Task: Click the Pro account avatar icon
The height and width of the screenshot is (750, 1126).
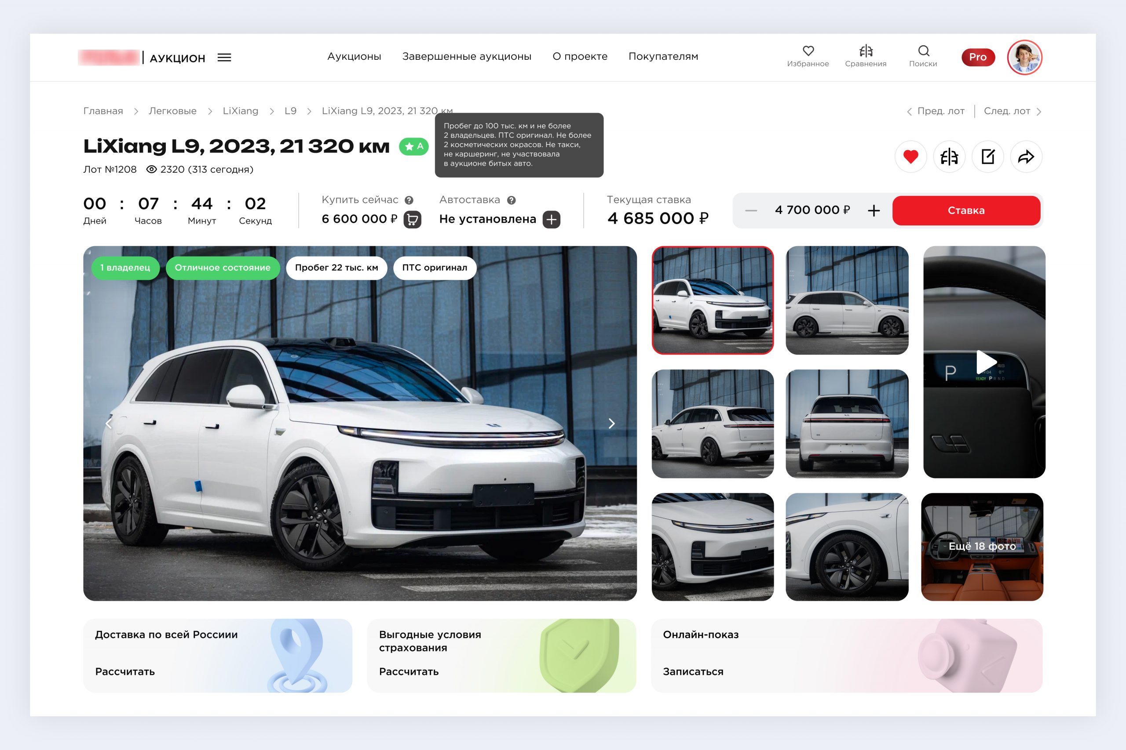Action: tap(1025, 57)
